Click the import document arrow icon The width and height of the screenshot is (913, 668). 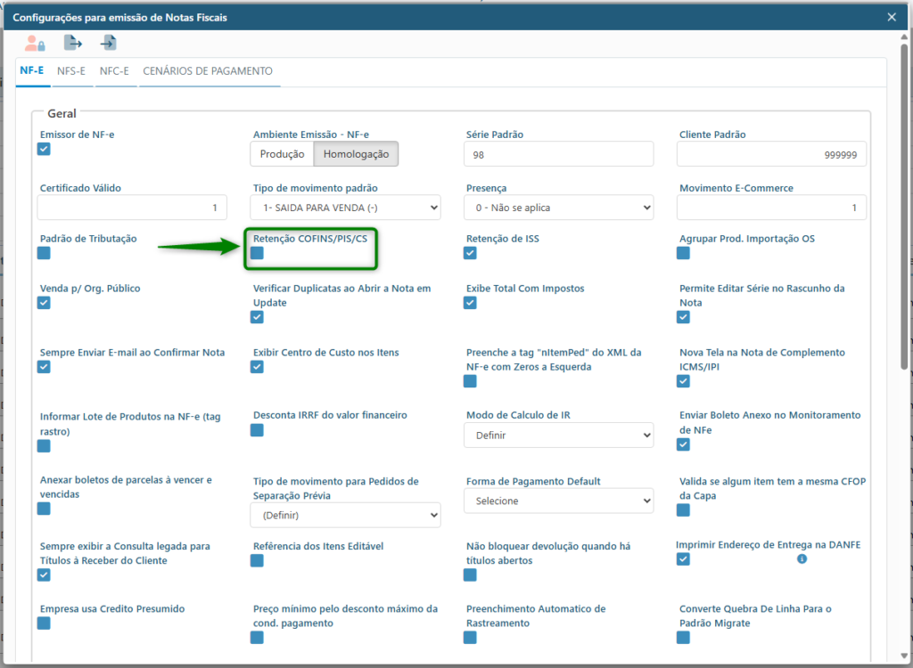pyautogui.click(x=109, y=43)
